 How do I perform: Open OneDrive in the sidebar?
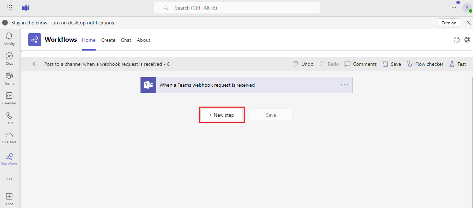click(x=9, y=138)
